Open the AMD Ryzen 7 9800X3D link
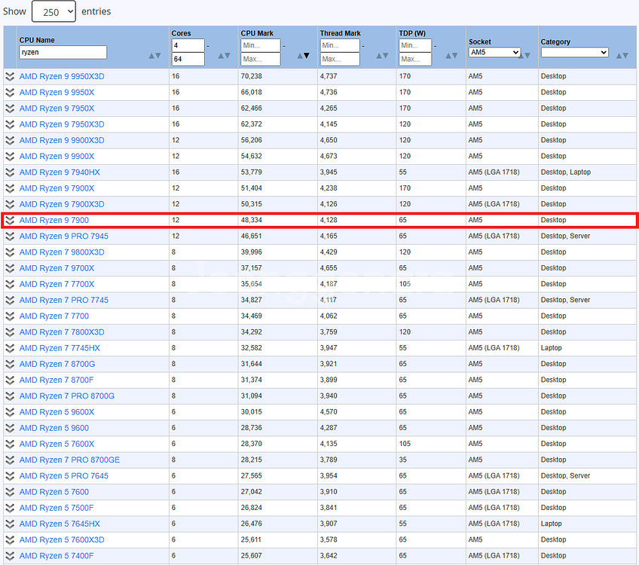The width and height of the screenshot is (639, 565). pyautogui.click(x=62, y=252)
